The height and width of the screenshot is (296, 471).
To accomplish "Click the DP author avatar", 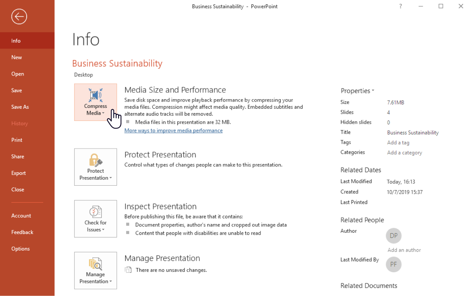I will click(x=394, y=236).
